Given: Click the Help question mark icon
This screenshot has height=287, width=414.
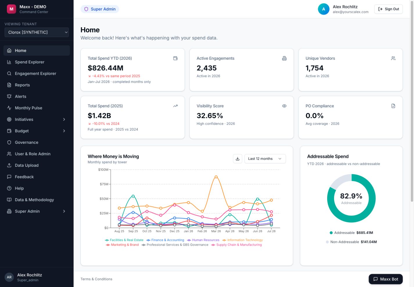Looking at the screenshot, I should point(9,188).
